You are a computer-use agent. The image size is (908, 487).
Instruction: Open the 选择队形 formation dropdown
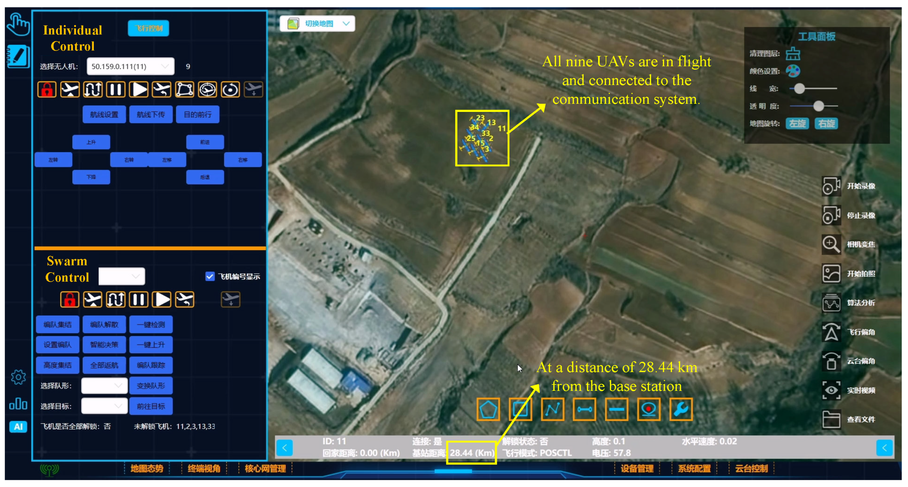tap(104, 386)
